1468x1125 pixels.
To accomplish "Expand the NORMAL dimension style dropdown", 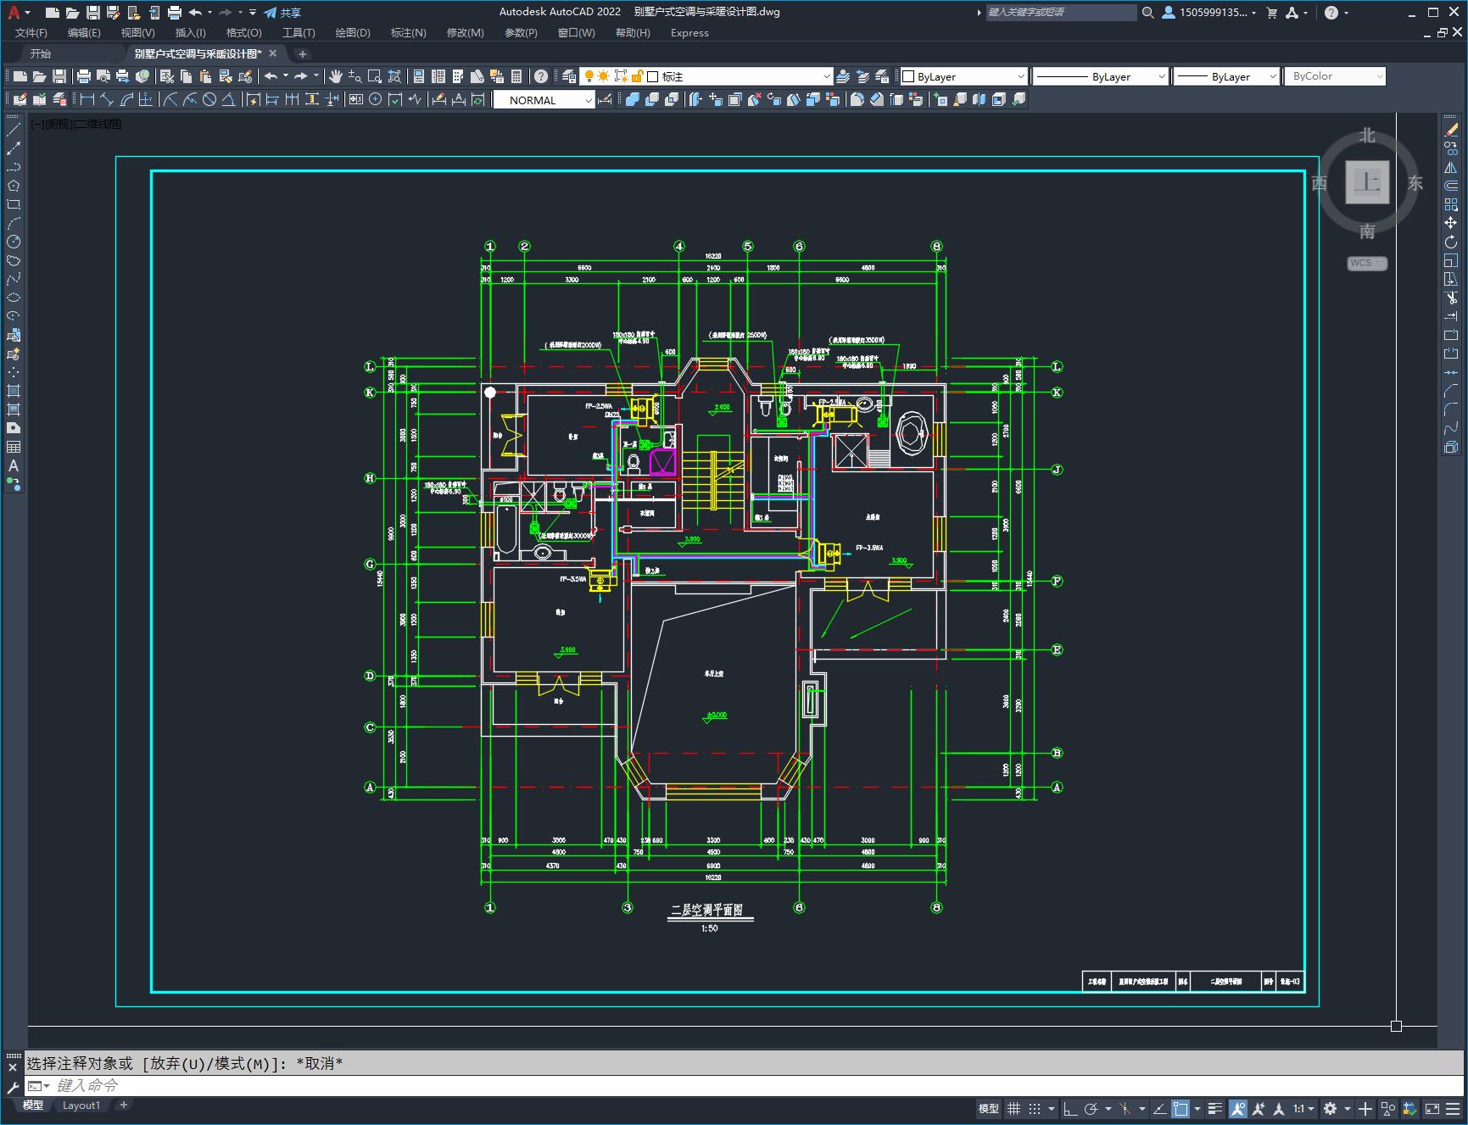I will (589, 100).
